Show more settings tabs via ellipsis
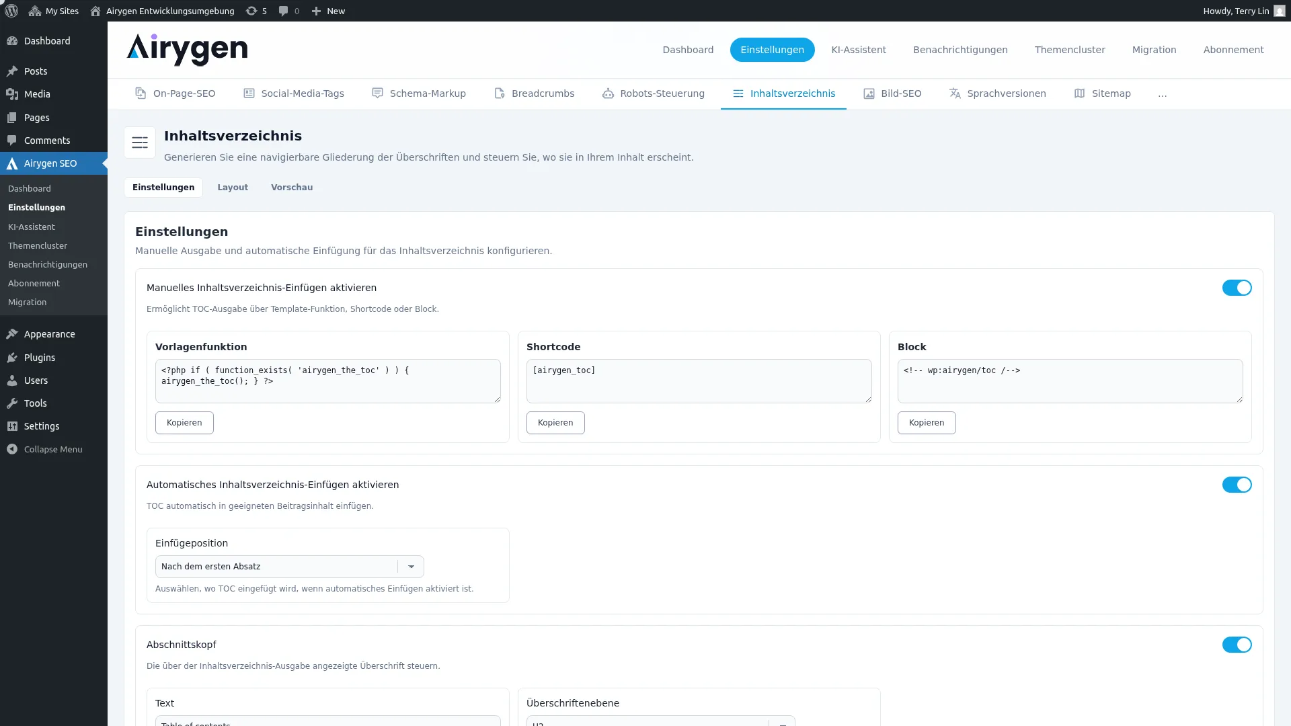Viewport: 1291px width, 726px height. [x=1163, y=93]
